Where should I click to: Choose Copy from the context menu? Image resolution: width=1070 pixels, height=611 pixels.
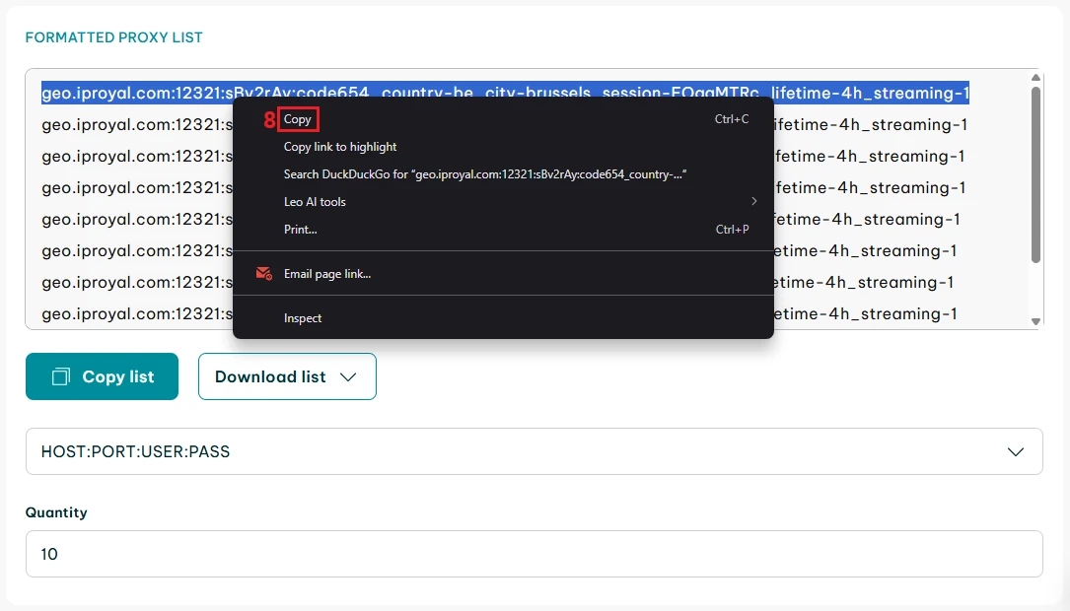click(298, 119)
